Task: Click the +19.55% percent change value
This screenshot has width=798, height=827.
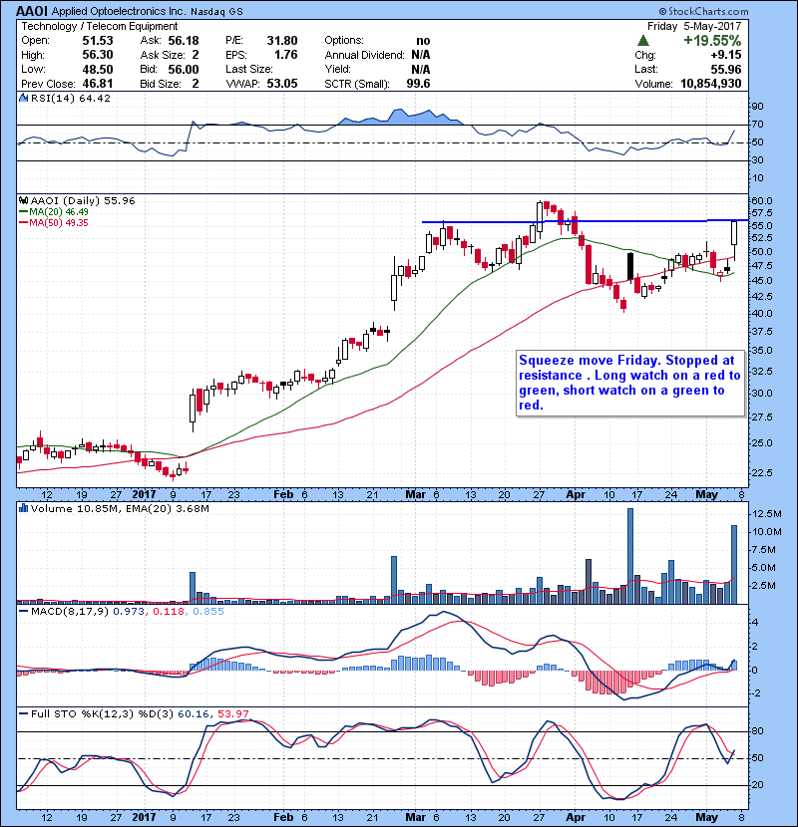Action: (x=712, y=41)
